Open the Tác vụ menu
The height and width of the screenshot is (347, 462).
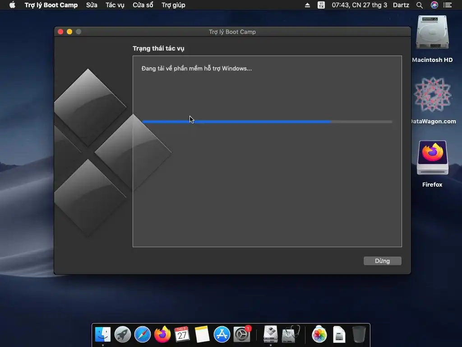(x=115, y=5)
